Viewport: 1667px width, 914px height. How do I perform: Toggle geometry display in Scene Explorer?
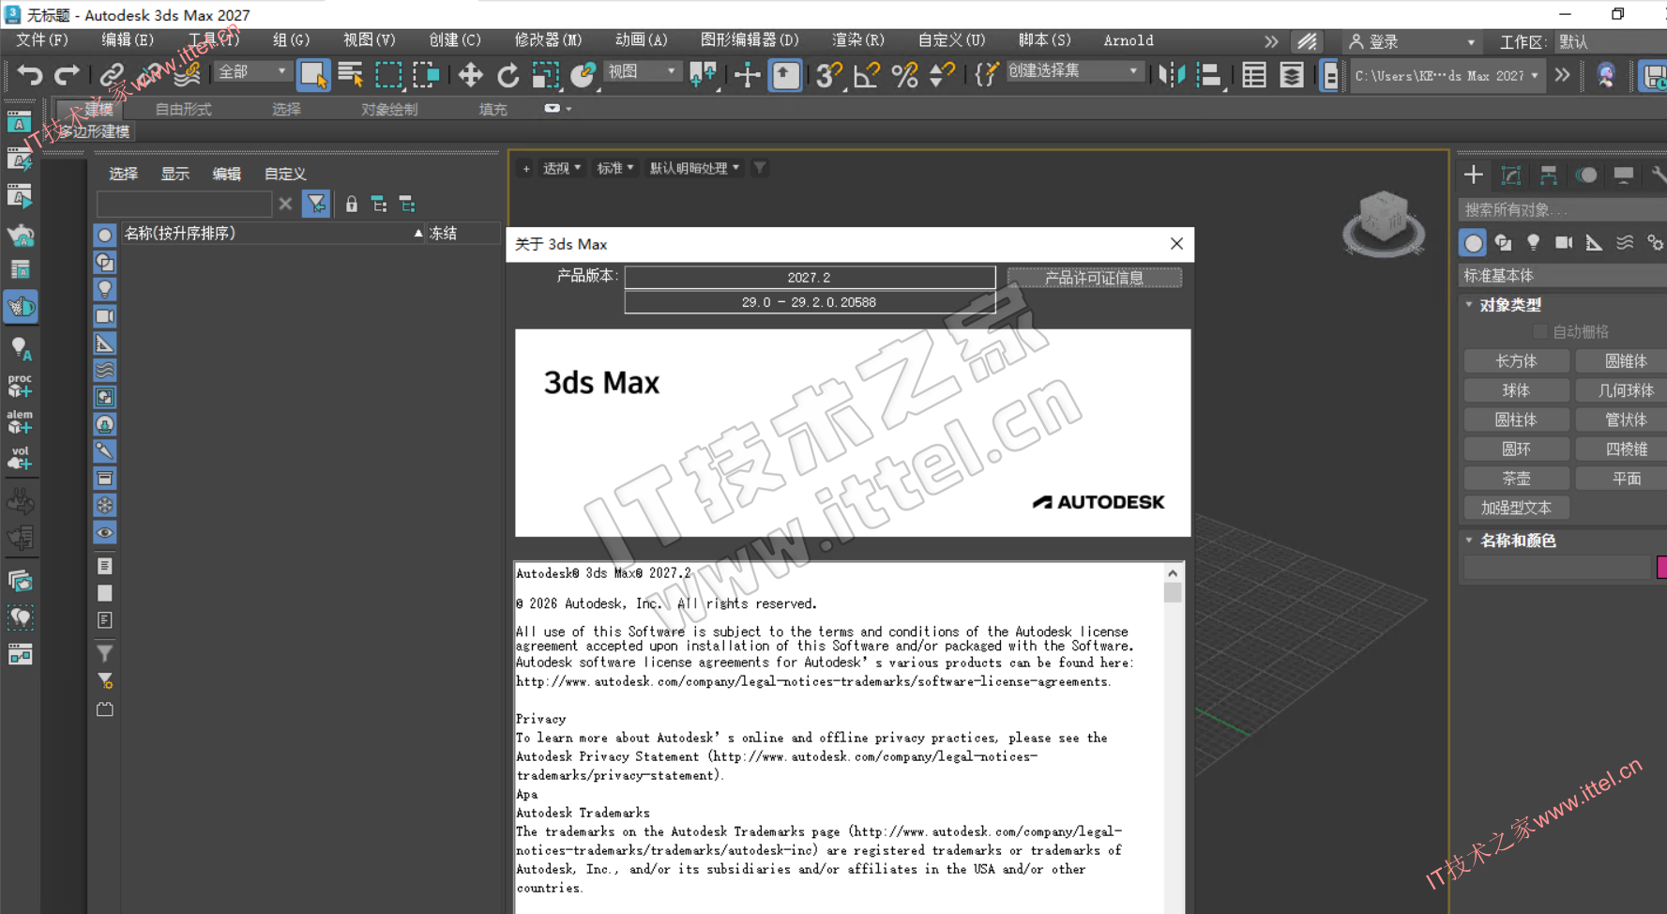[x=105, y=235]
